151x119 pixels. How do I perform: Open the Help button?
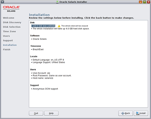51,113
